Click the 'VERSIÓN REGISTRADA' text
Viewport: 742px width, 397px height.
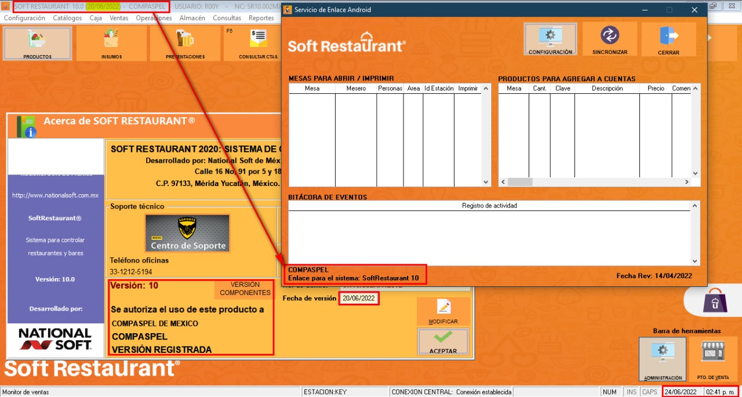tap(162, 349)
